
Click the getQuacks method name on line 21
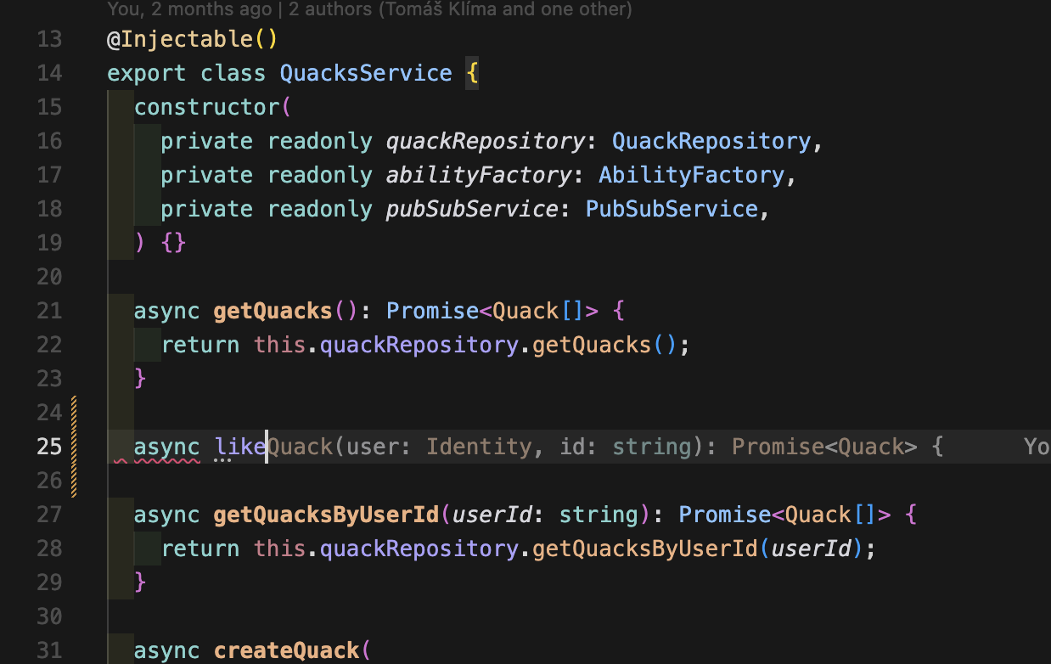click(x=273, y=311)
